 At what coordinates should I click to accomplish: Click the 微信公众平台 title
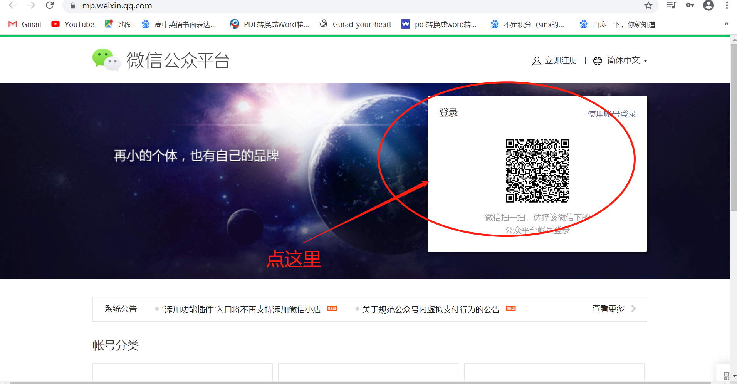coord(178,60)
